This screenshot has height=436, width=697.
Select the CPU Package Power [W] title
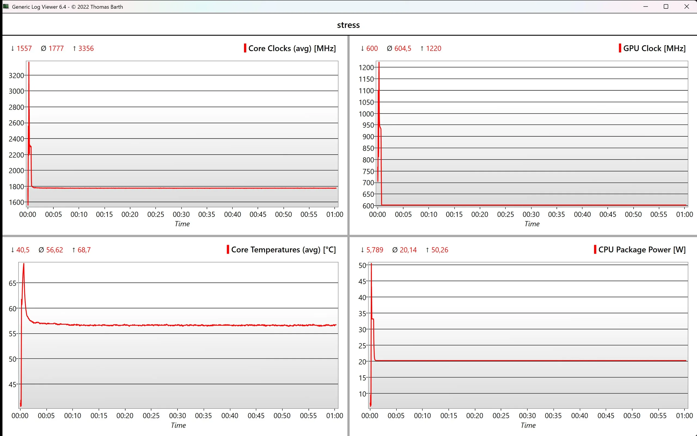coord(642,250)
